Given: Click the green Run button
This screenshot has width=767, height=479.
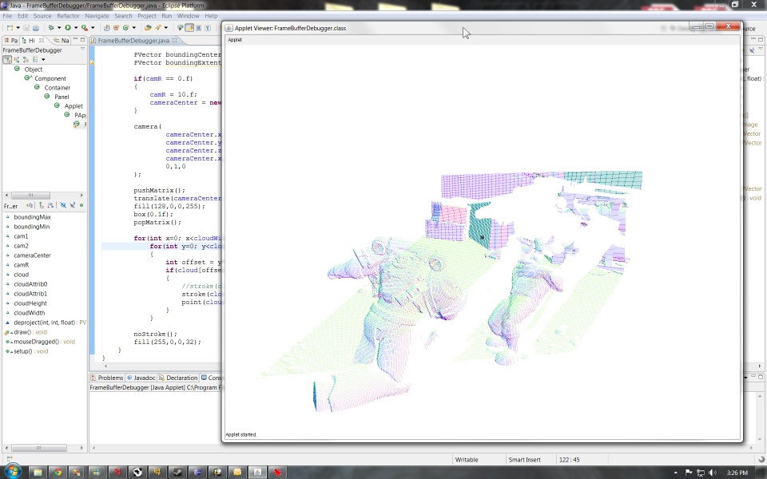Looking at the screenshot, I should [68, 28].
